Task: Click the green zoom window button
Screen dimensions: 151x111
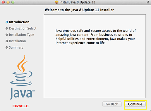Action: (x=13, y=2)
